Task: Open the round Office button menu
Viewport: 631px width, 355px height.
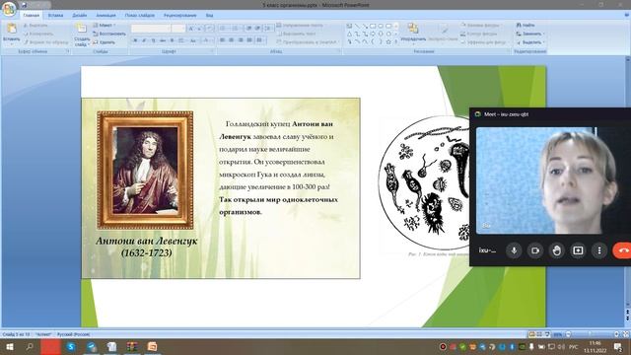Action: [x=9, y=8]
